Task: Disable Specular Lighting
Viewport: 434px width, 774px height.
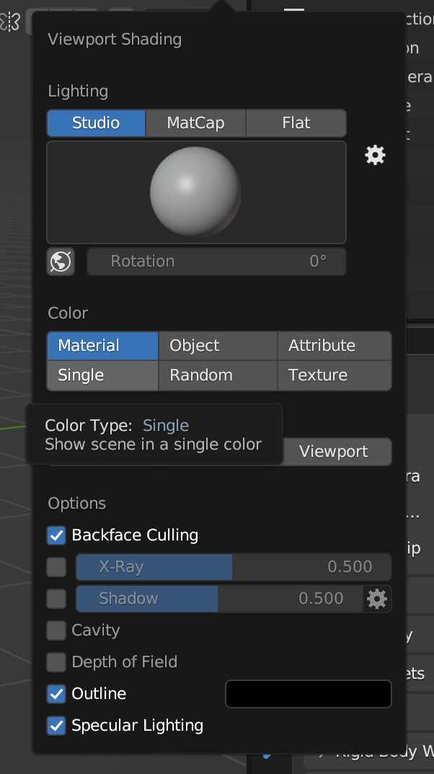Action: click(56, 726)
